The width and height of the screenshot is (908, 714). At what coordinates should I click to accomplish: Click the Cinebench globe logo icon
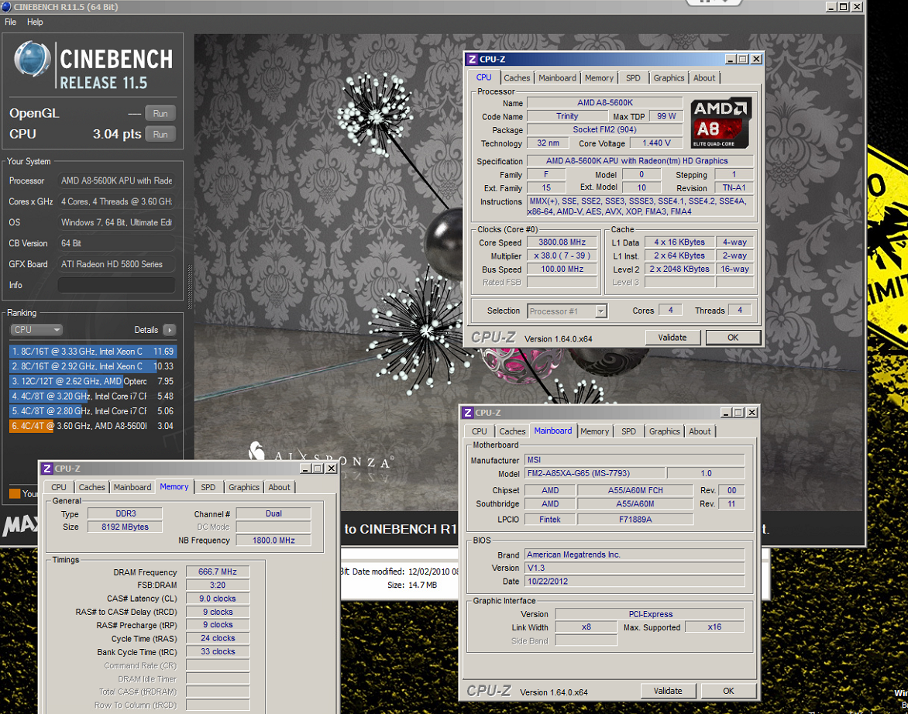coord(33,59)
